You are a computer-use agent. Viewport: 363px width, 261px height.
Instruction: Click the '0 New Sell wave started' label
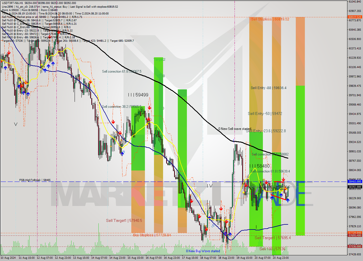[x=235, y=129]
